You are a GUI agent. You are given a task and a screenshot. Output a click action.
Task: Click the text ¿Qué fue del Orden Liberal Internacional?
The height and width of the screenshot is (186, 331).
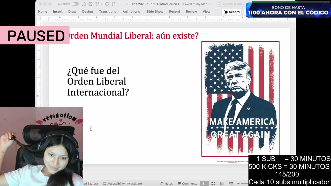pos(98,81)
